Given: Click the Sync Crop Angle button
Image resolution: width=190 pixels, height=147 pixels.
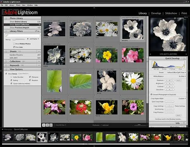Looking at the screenshot, I should [169, 101].
